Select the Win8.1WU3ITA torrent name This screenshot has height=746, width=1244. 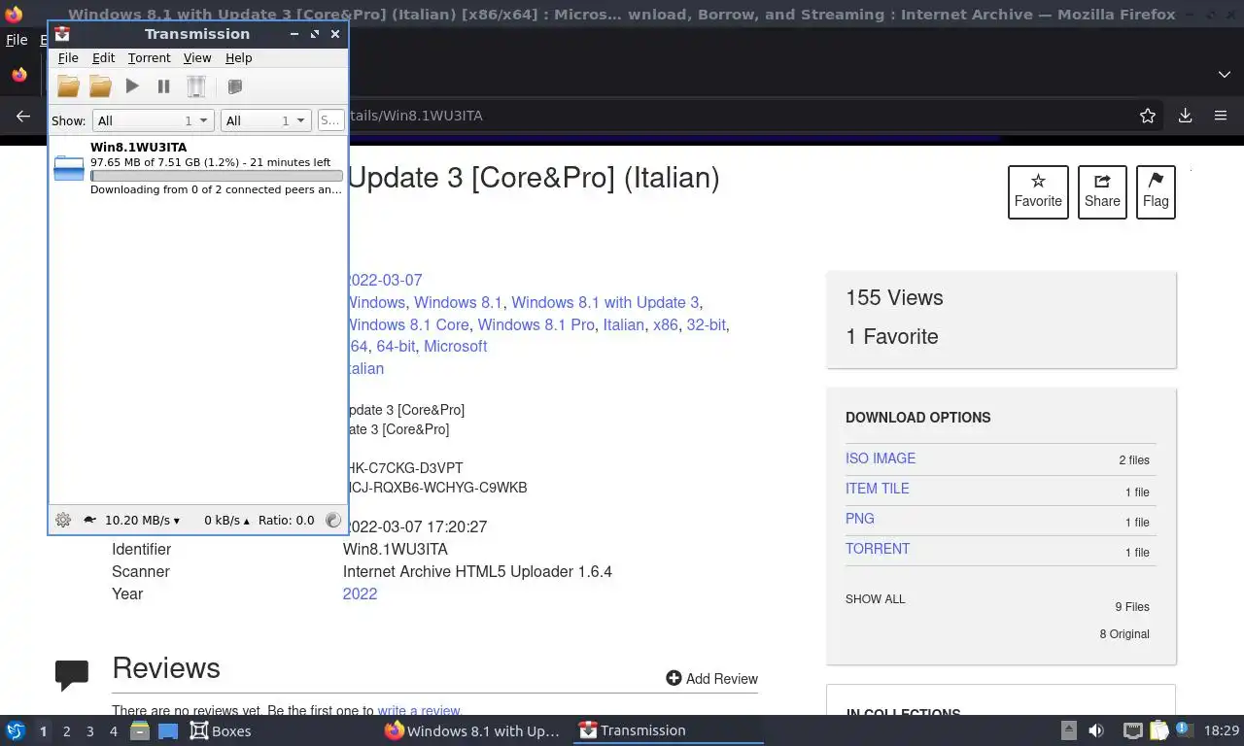point(138,148)
